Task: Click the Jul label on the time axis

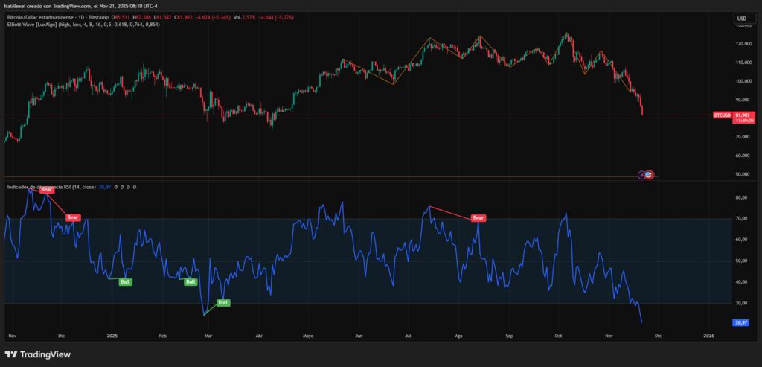Action: coord(409,336)
